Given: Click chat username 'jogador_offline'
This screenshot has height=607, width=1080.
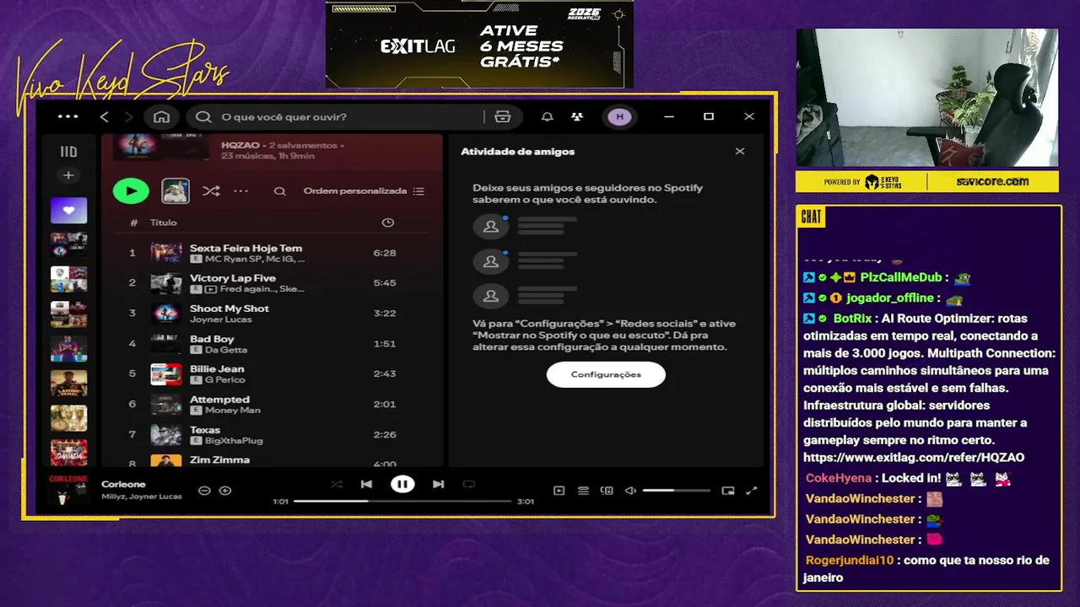Looking at the screenshot, I should coord(890,298).
